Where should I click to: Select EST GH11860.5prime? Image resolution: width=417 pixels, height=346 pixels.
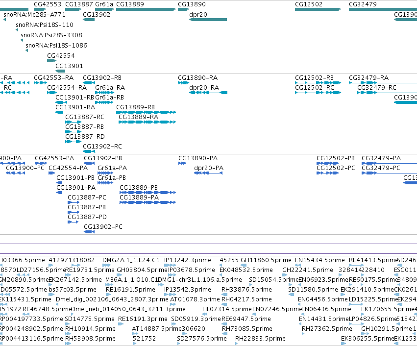(x=266, y=260)
